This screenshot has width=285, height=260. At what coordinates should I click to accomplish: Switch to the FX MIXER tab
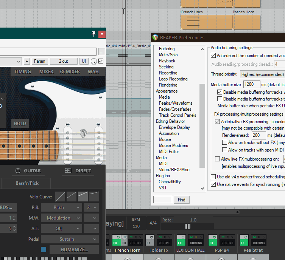pos(70,72)
